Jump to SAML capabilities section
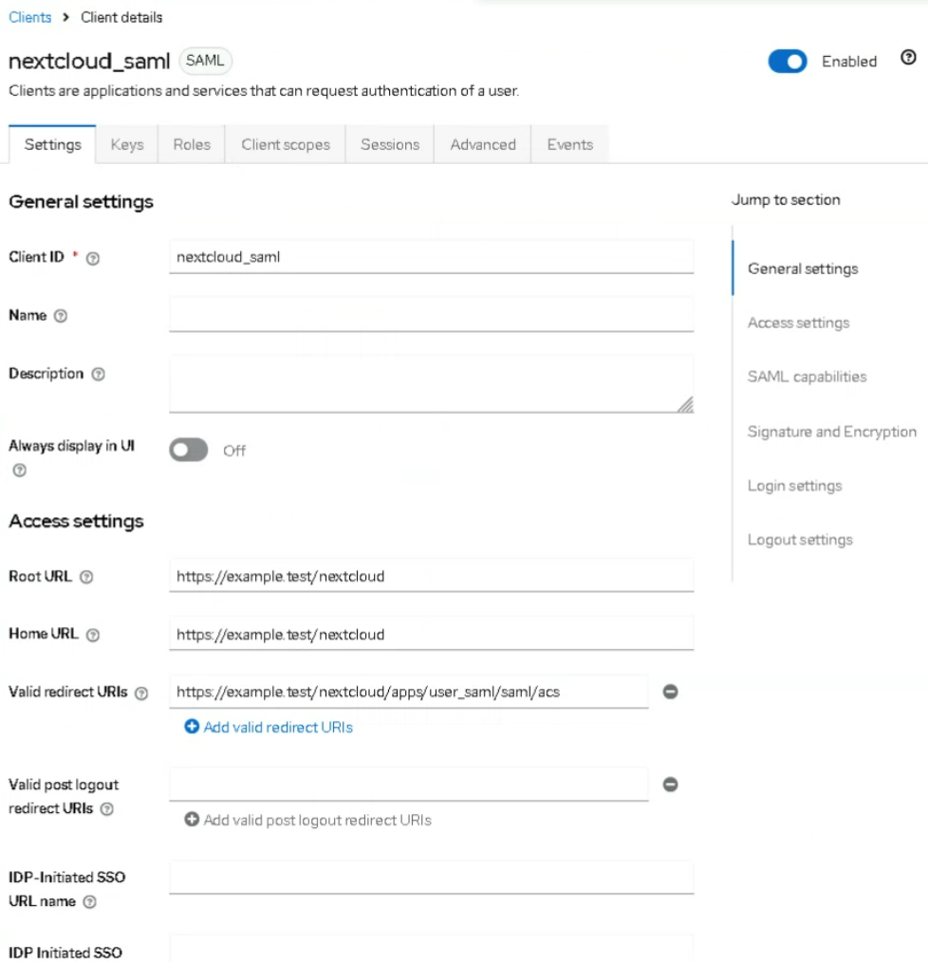 pos(807,377)
